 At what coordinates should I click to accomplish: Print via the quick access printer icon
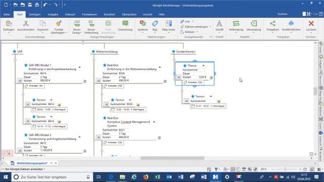37,5
